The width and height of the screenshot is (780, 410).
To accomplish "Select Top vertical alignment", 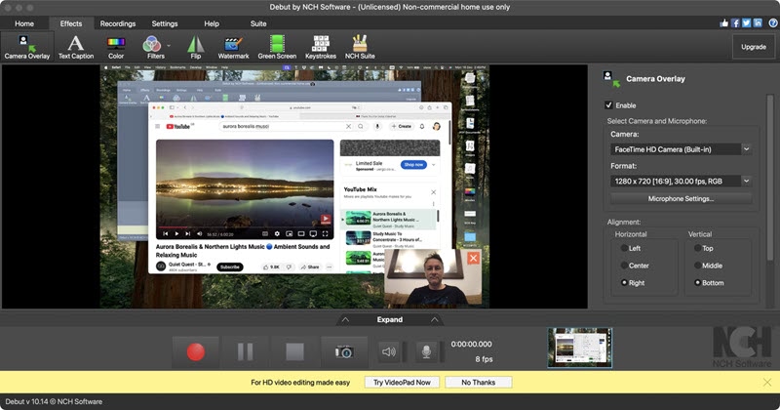I will pos(696,248).
